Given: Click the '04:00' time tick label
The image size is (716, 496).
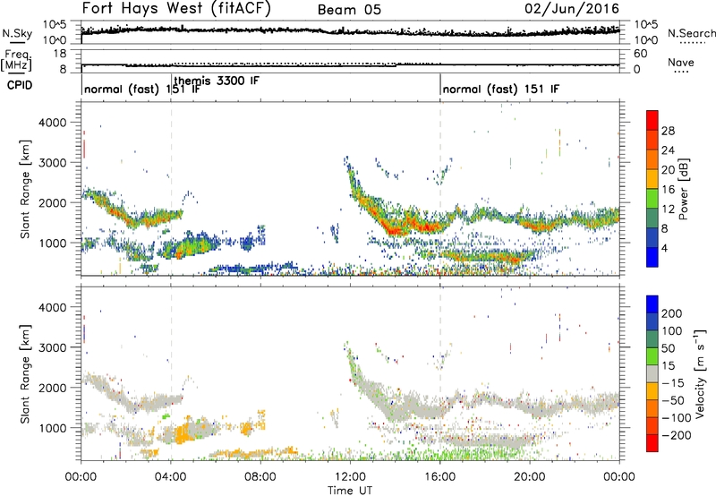Looking at the screenshot, I should 170,477.
